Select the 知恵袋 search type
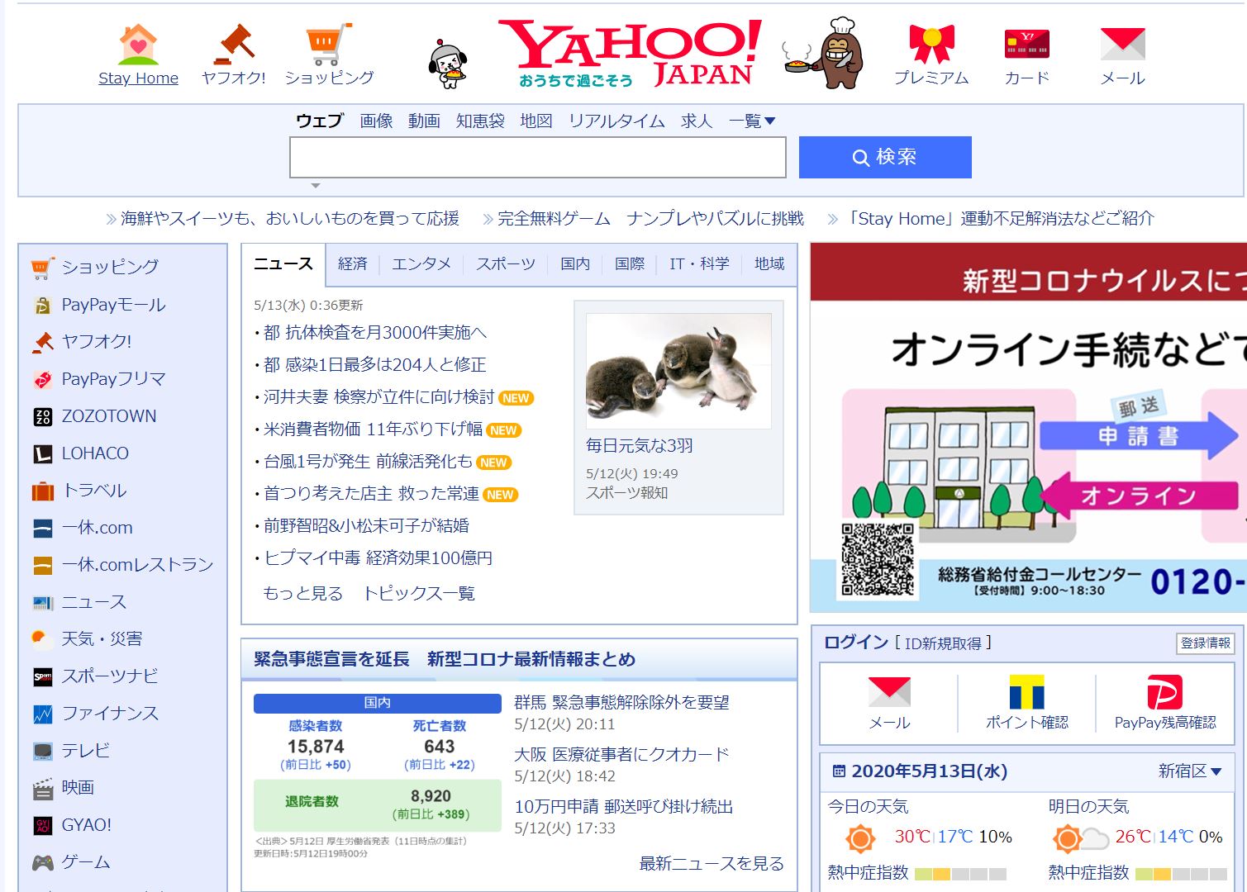1247x892 pixels. point(480,121)
